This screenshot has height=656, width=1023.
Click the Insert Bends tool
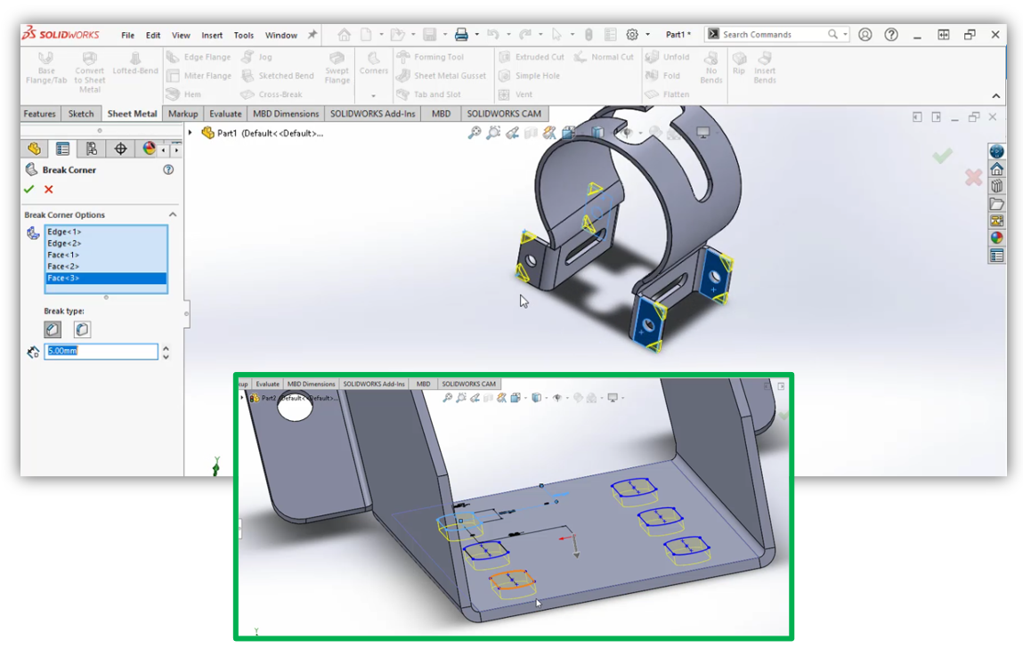click(765, 68)
